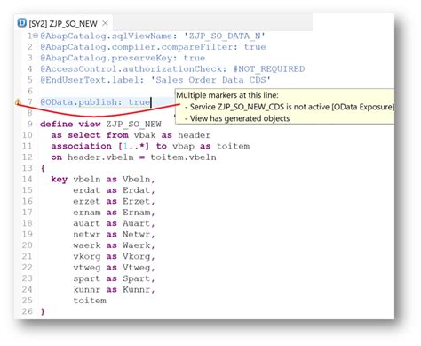Image resolution: width=421 pixels, height=346 pixels.
Task: Click the Service ZJP_SO_NEW_CDS not active message
Action: coord(291,107)
